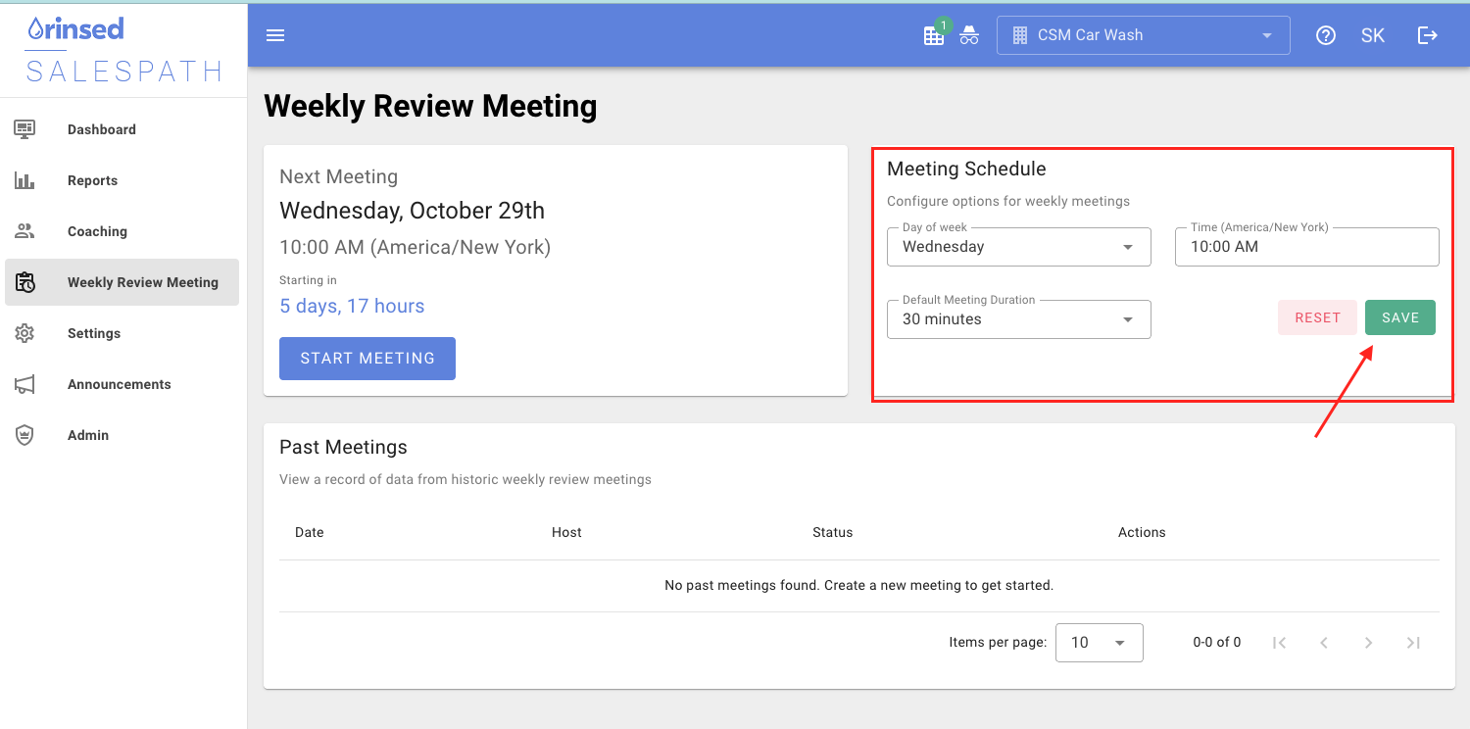This screenshot has width=1470, height=729.
Task: Click the incognito impersonate icon
Action: [969, 35]
